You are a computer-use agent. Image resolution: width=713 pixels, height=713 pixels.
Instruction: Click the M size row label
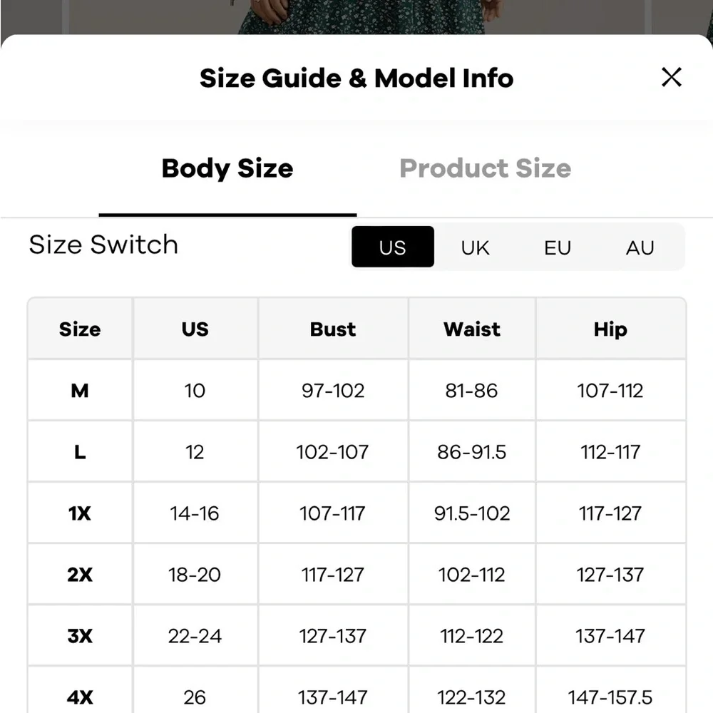80,391
